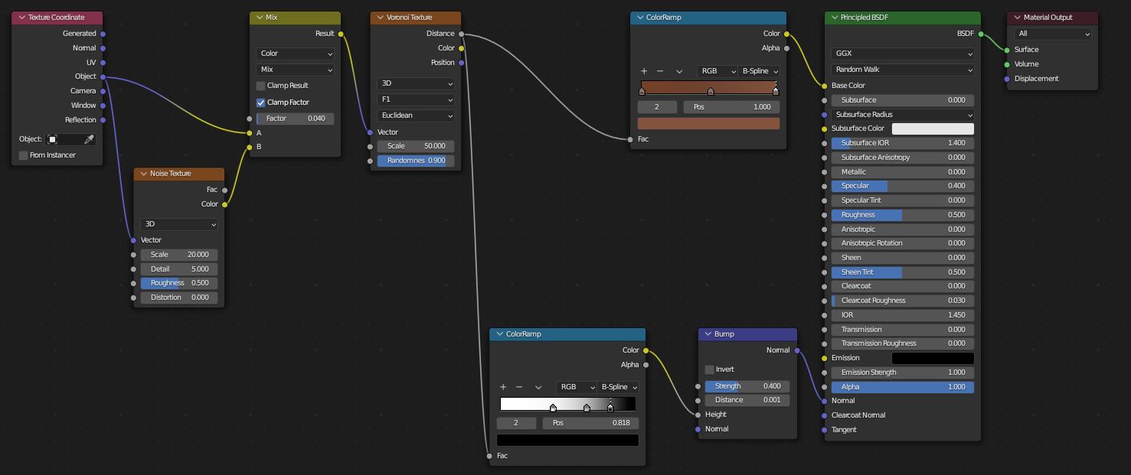
Task: Click Distortion value in Noise Texture
Action: pyautogui.click(x=179, y=298)
